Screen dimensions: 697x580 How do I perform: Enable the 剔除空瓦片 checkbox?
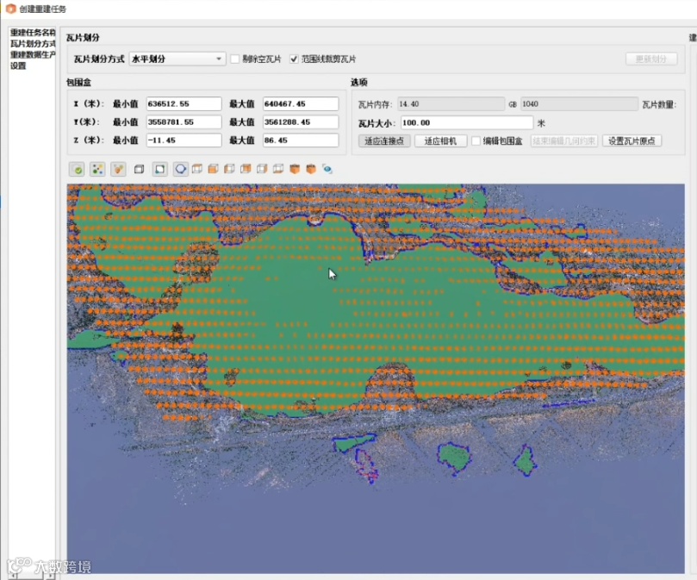click(234, 59)
